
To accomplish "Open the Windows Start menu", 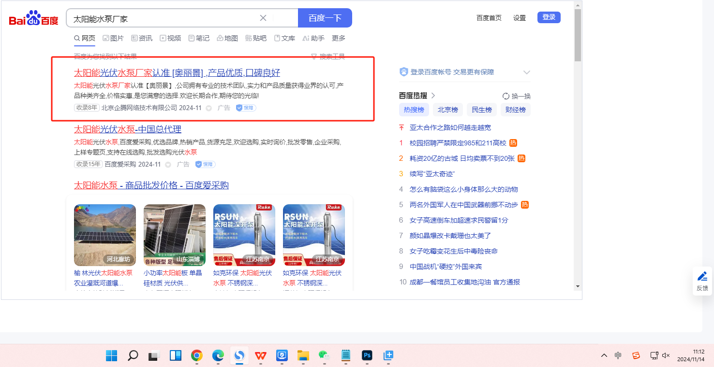I will pyautogui.click(x=112, y=356).
